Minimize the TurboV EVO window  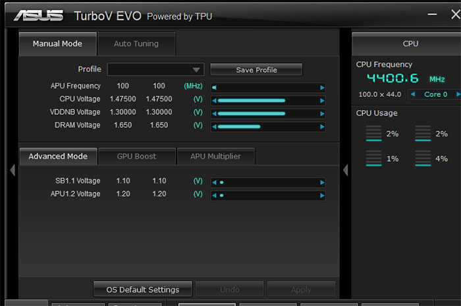[x=432, y=15]
